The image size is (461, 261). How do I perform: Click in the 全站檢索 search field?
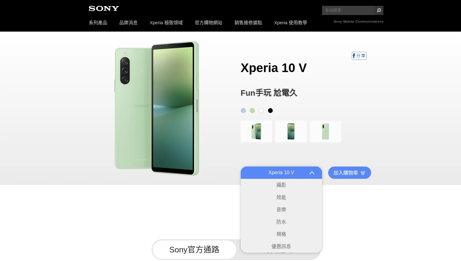pos(348,10)
